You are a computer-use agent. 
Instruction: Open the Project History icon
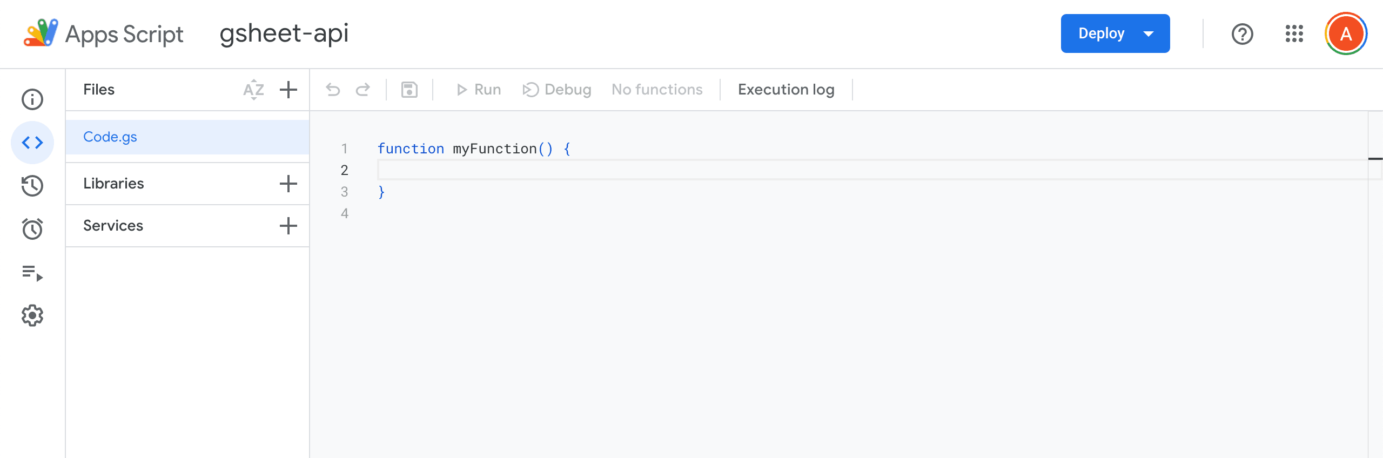32,186
